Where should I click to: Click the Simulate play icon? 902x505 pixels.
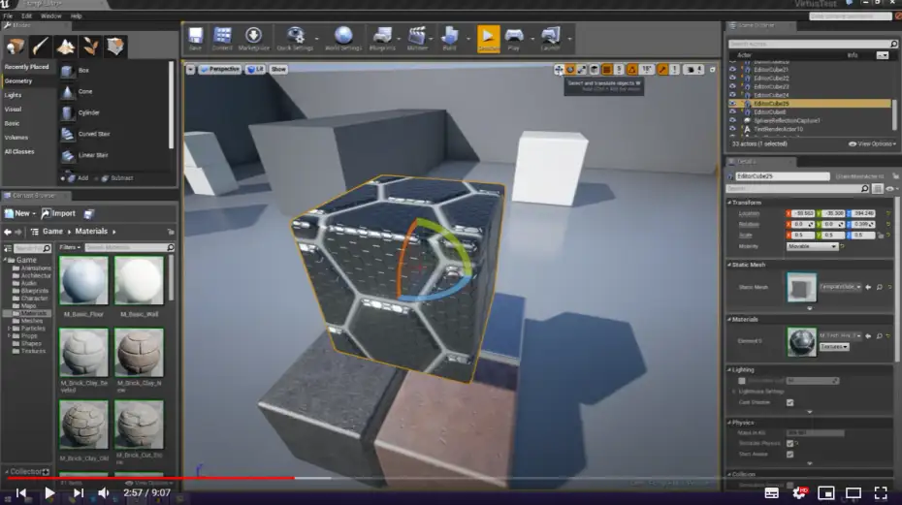point(489,39)
